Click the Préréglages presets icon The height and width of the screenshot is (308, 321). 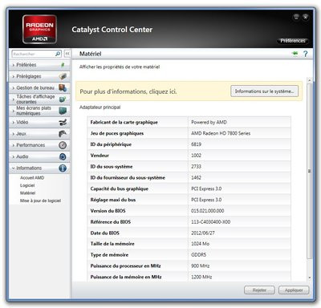click(x=63, y=76)
